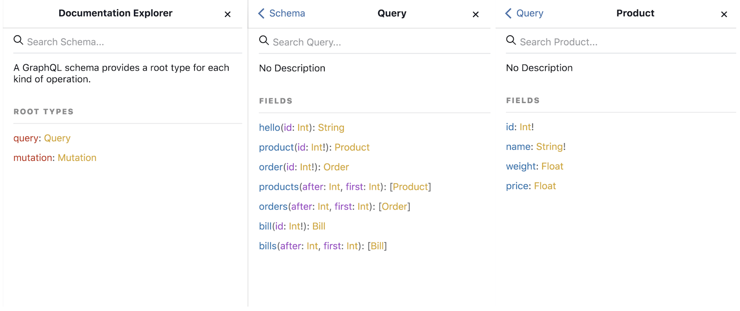Focus the Search Product input field
Viewport: 740px width, 311px height.
tap(621, 42)
